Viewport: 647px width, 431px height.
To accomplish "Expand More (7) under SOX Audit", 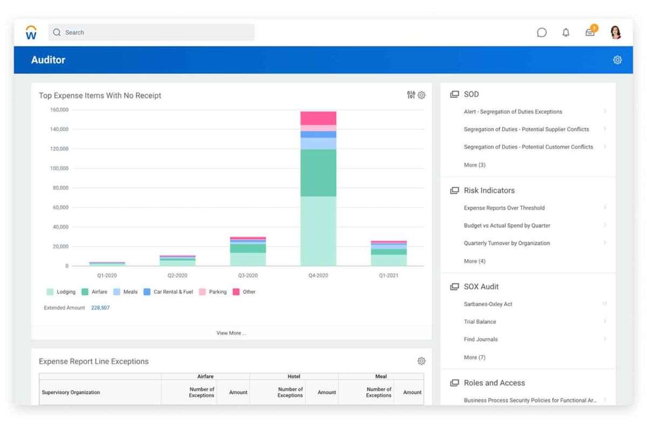I will pyautogui.click(x=474, y=357).
